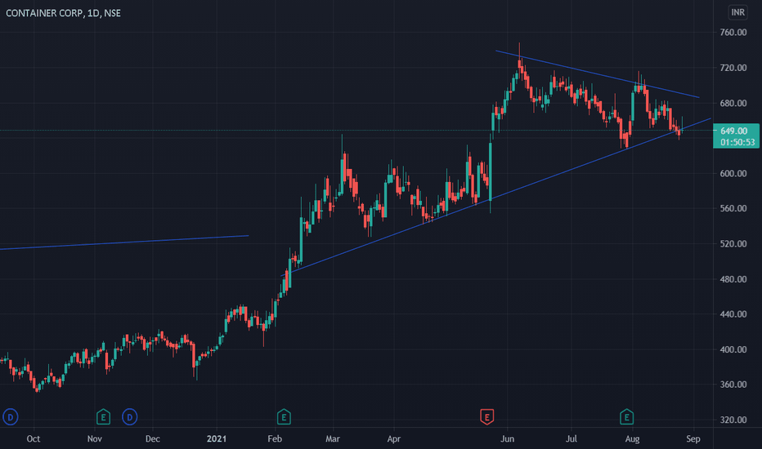Click the earnings marker at February
Image resolution: width=762 pixels, height=449 pixels.
point(284,417)
